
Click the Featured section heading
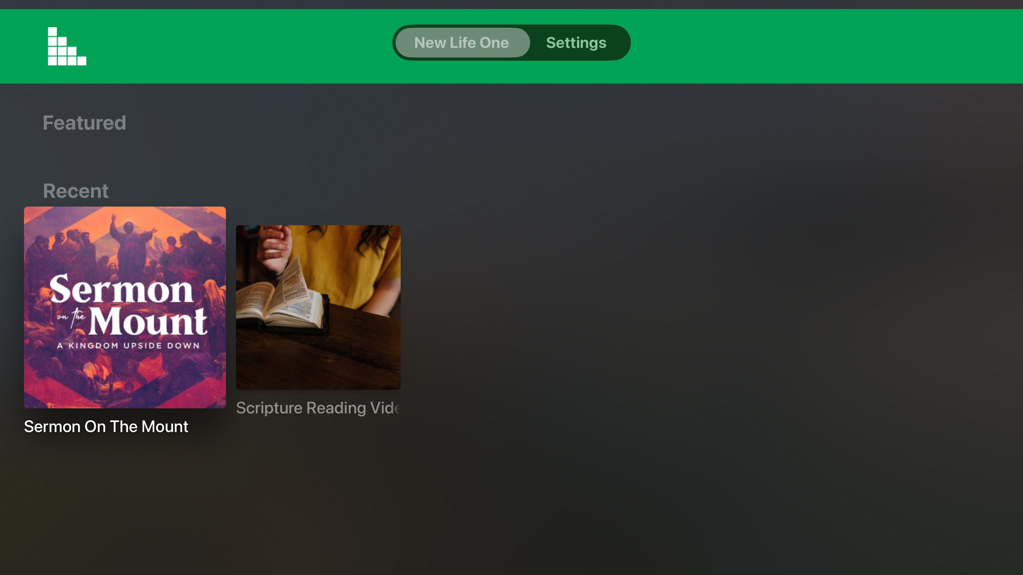click(85, 123)
